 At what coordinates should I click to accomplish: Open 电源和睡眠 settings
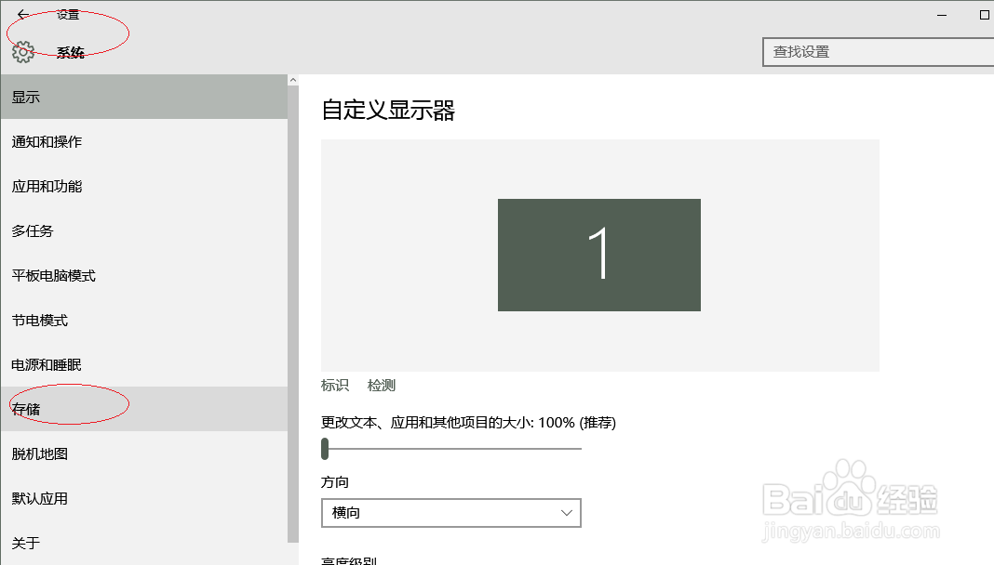tap(144, 364)
